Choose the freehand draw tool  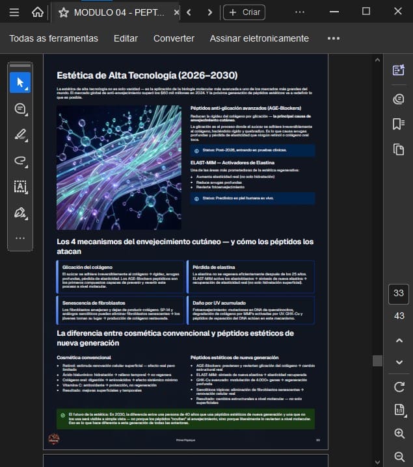[x=20, y=161]
